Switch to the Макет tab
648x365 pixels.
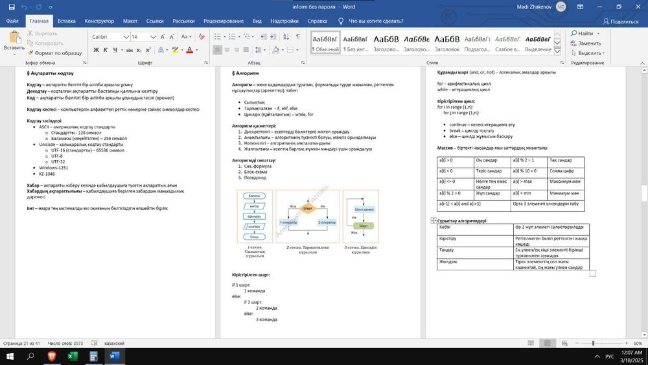click(x=130, y=21)
